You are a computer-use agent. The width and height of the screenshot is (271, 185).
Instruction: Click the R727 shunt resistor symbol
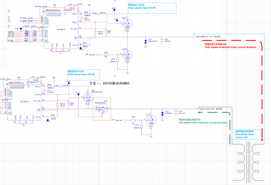[61, 86]
